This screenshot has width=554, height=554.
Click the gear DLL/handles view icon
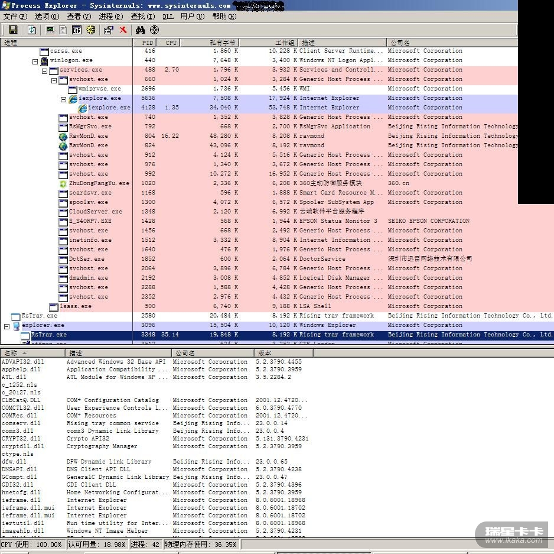pyautogui.click(x=91, y=30)
